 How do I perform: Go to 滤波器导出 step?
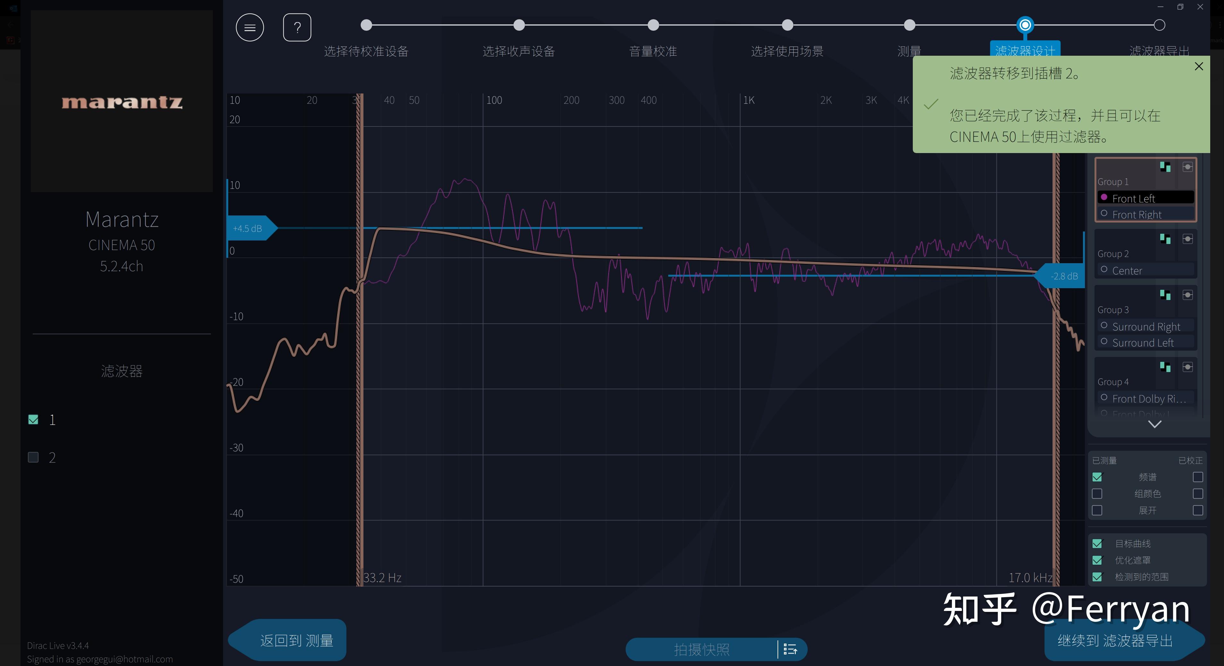[1159, 25]
